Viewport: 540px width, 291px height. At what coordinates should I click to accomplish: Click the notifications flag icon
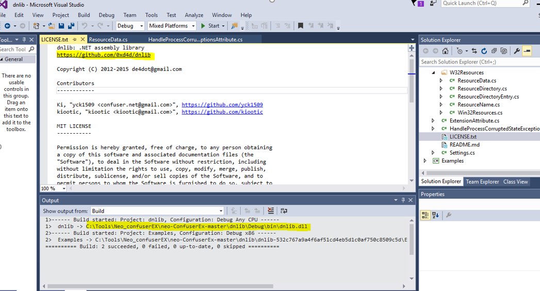[414, 3]
